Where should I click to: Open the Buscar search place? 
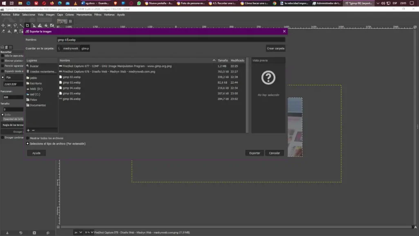34,66
